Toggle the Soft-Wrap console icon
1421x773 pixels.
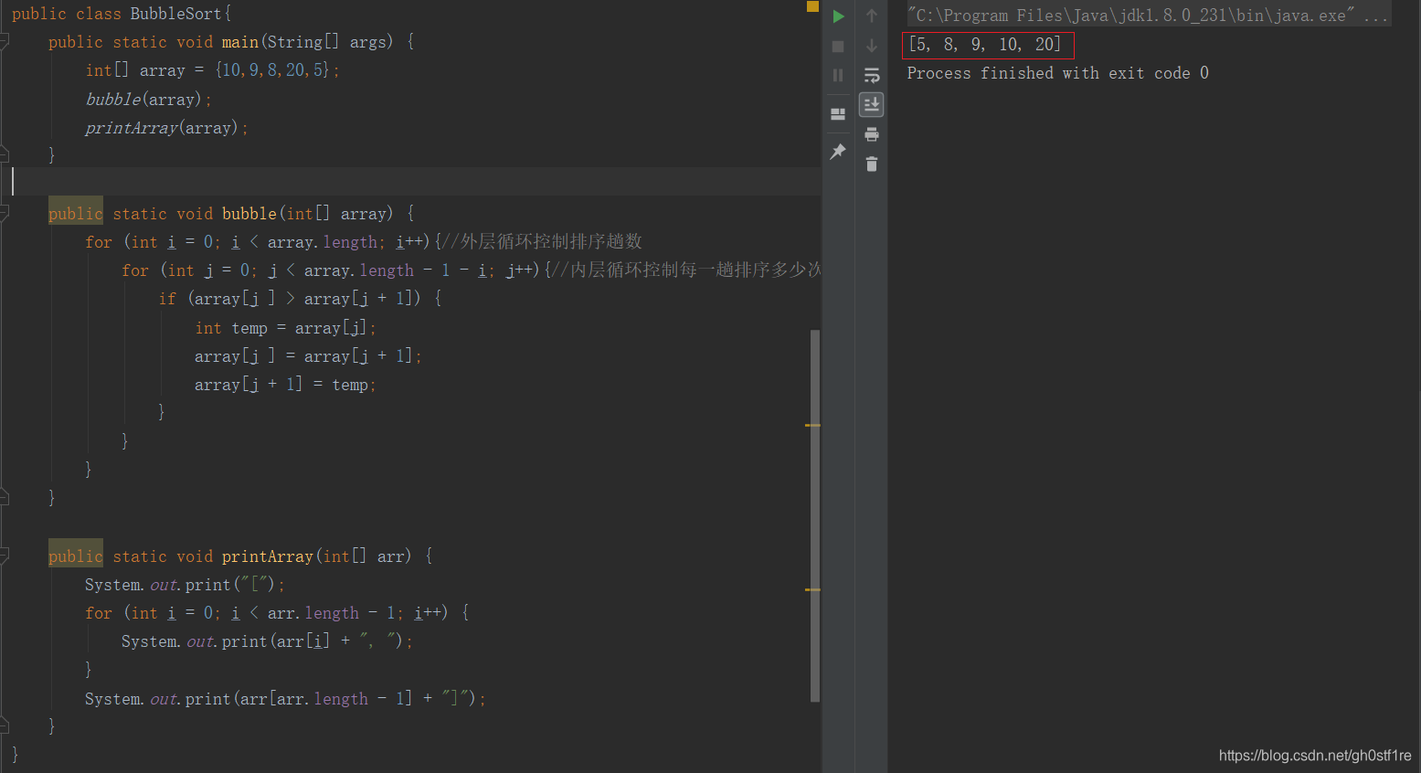872,75
